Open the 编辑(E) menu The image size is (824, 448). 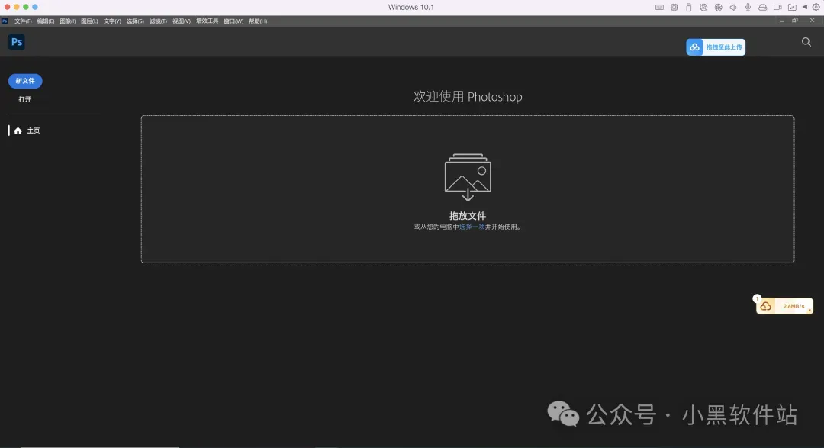click(46, 21)
